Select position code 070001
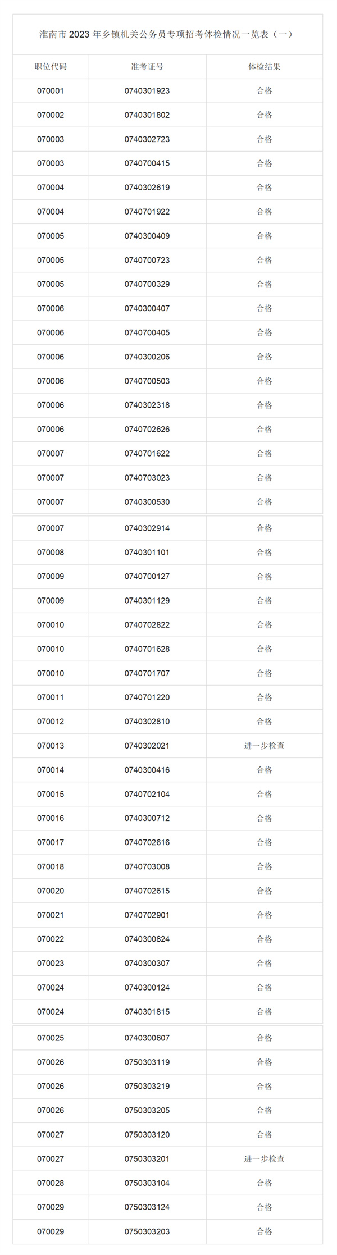This screenshot has height=1255, width=337. point(51,90)
